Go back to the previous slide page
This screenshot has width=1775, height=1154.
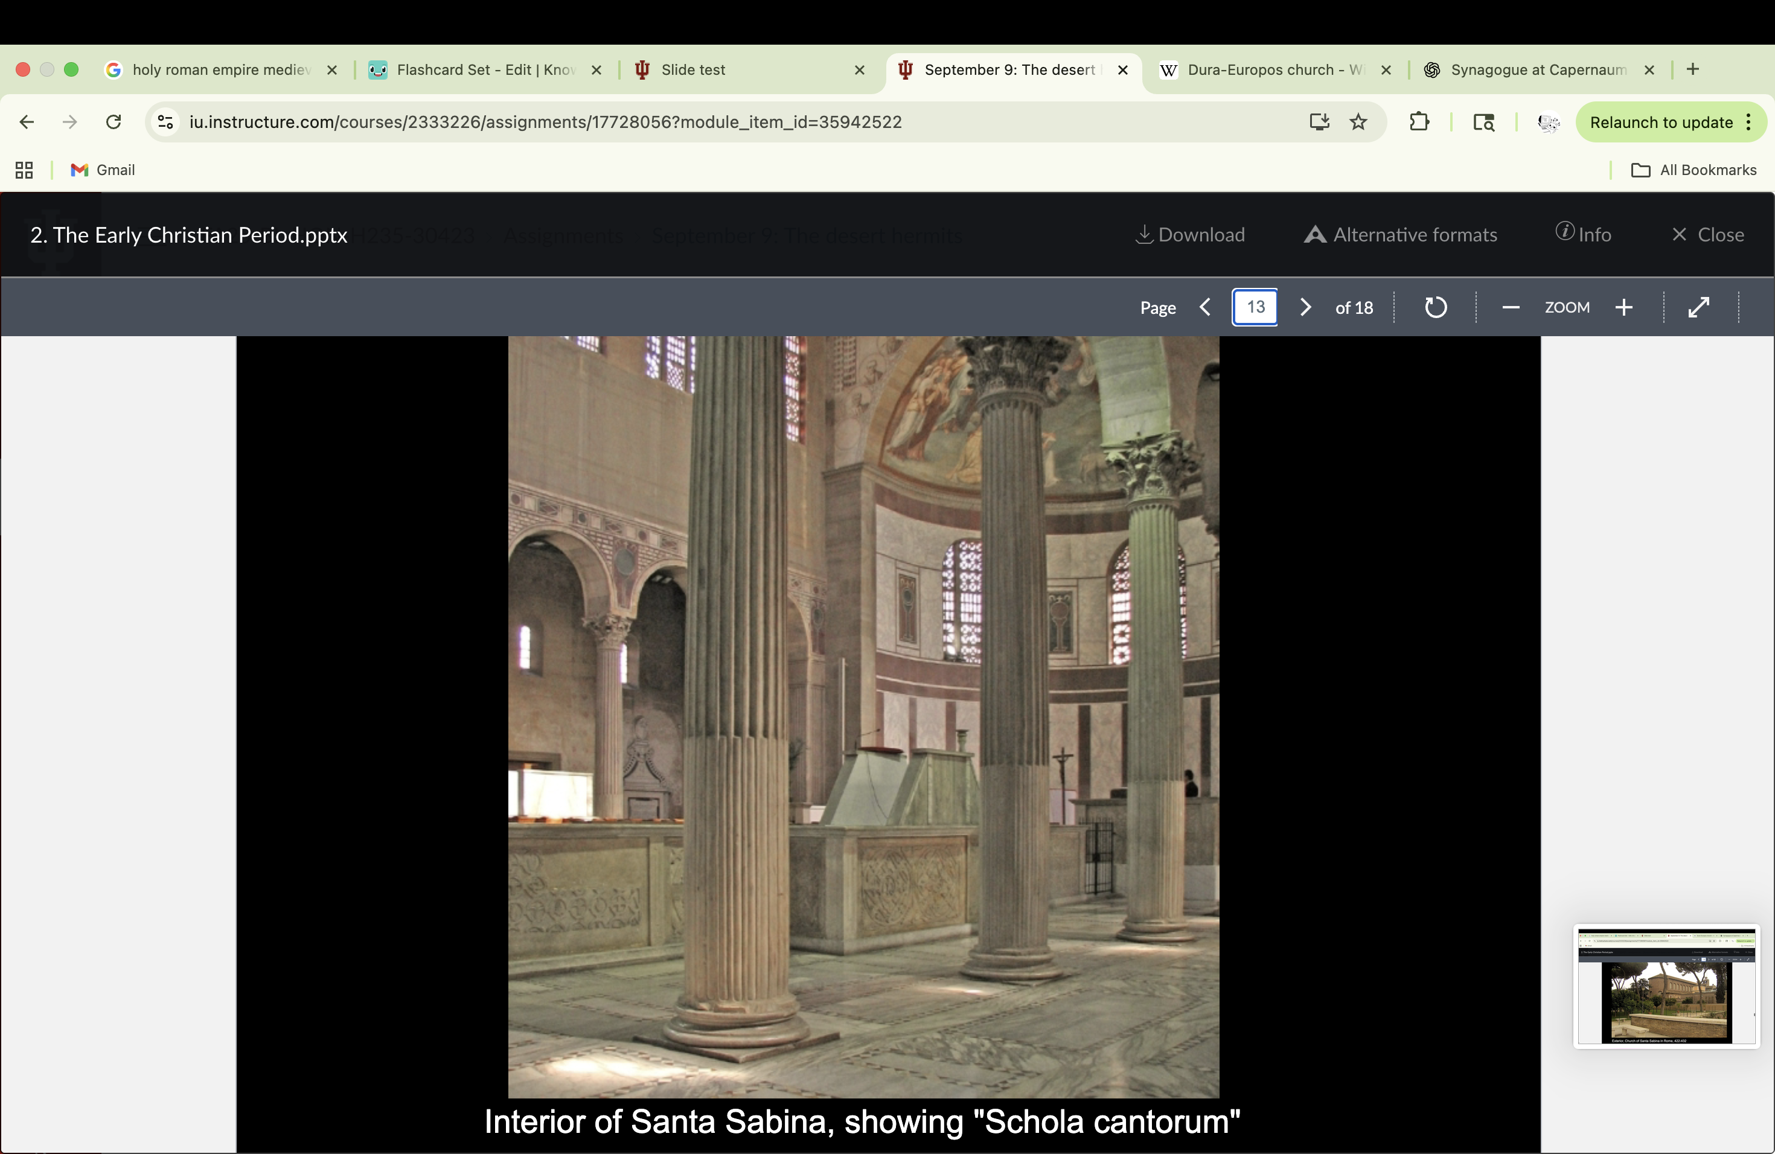pyautogui.click(x=1204, y=307)
